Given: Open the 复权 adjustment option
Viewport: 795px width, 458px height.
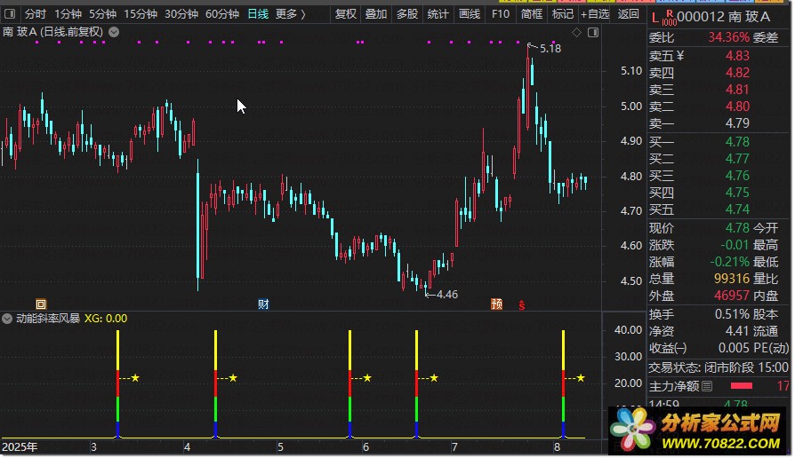Looking at the screenshot, I should click(346, 13).
